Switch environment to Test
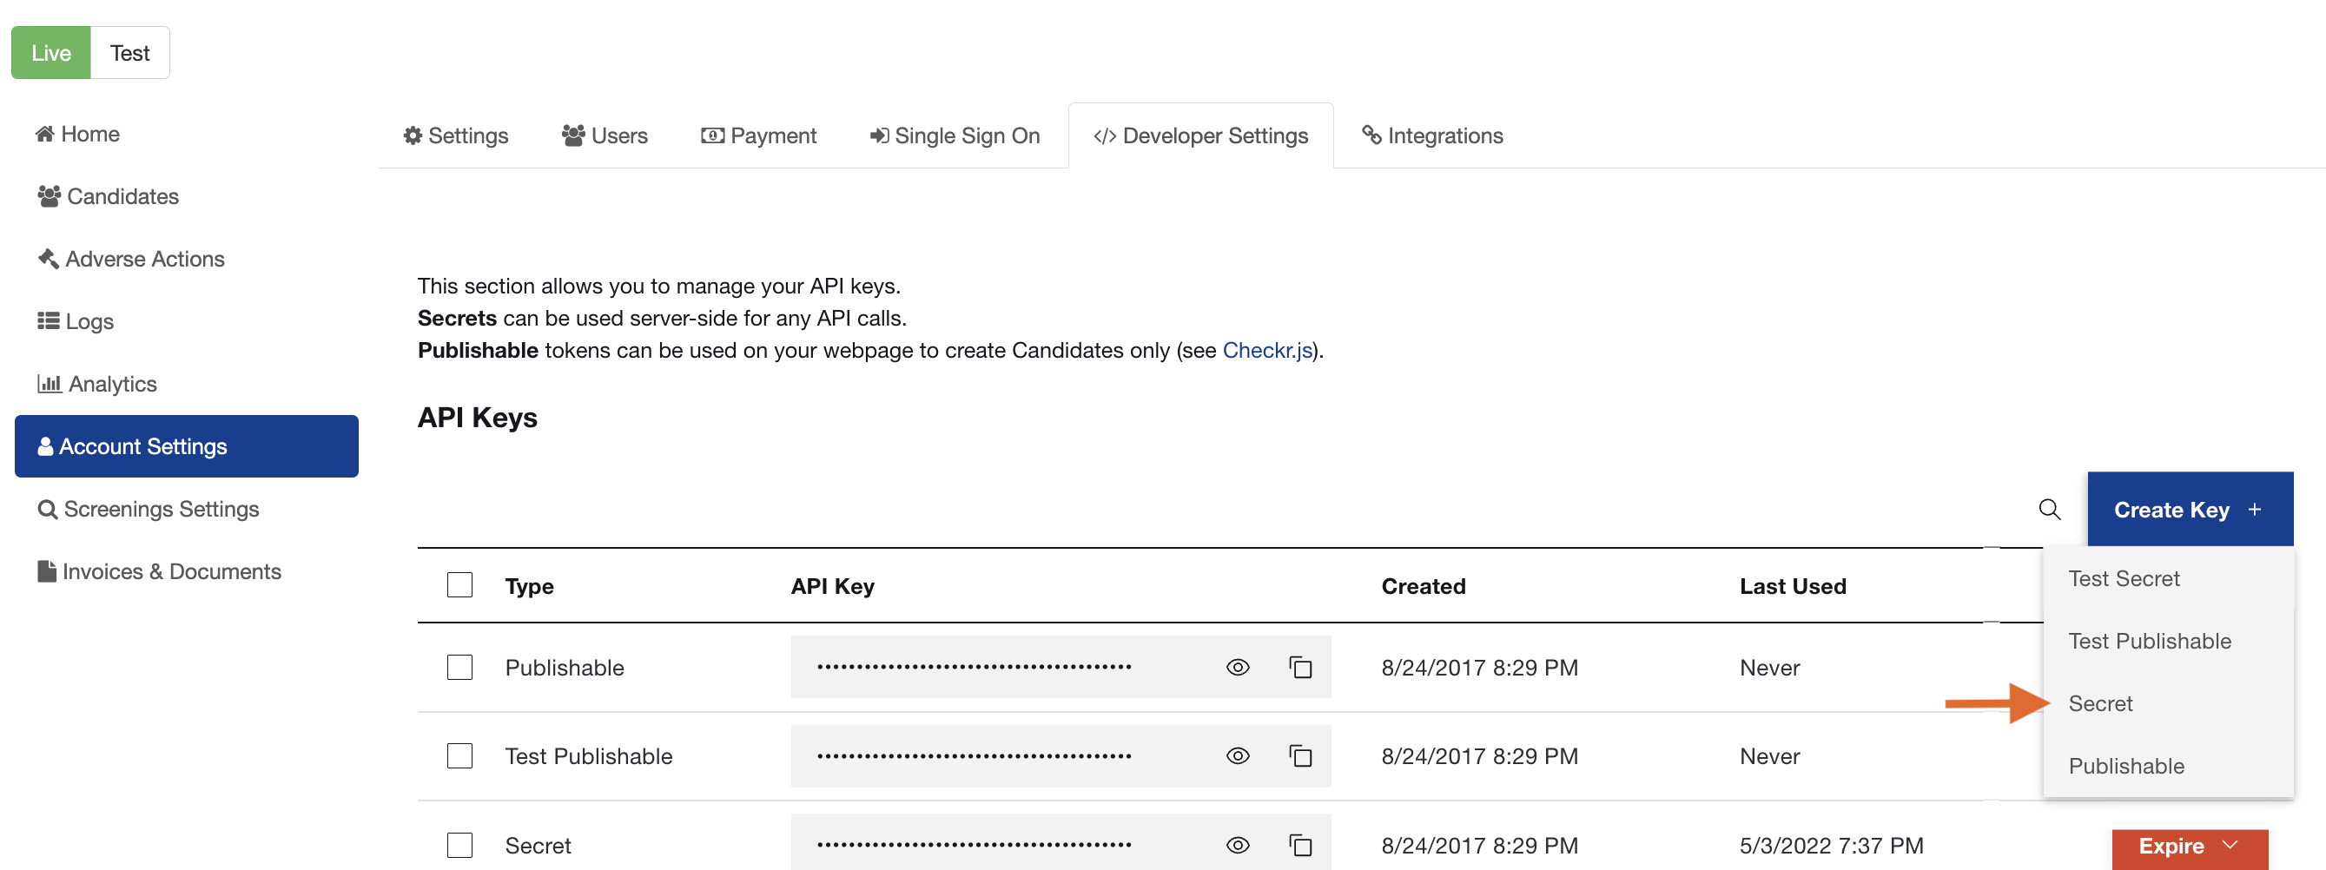Screen dimensions: 2326x870 [x=130, y=52]
